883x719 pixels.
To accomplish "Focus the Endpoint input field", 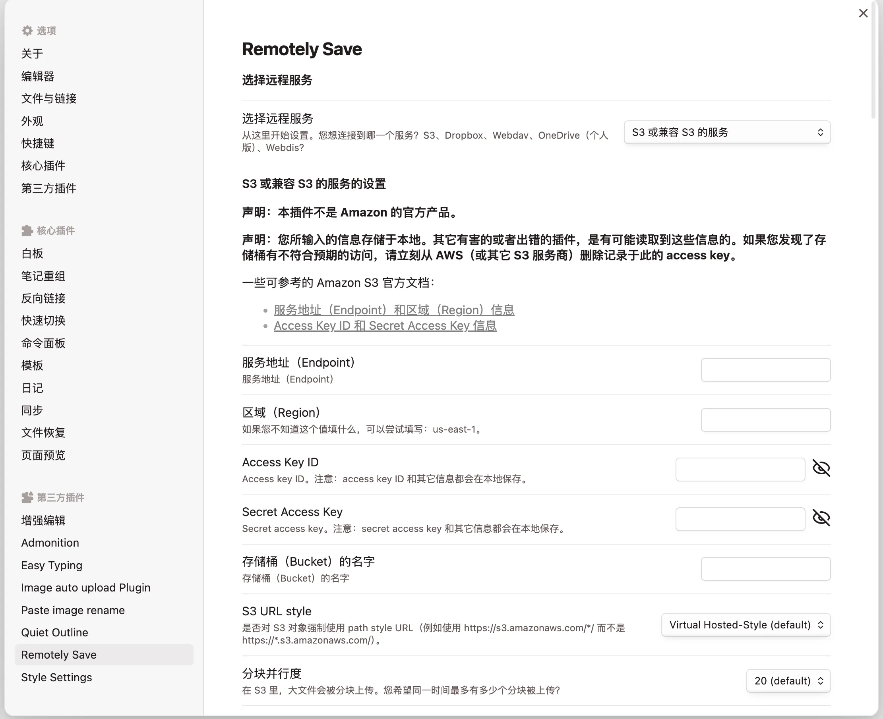I will point(766,370).
